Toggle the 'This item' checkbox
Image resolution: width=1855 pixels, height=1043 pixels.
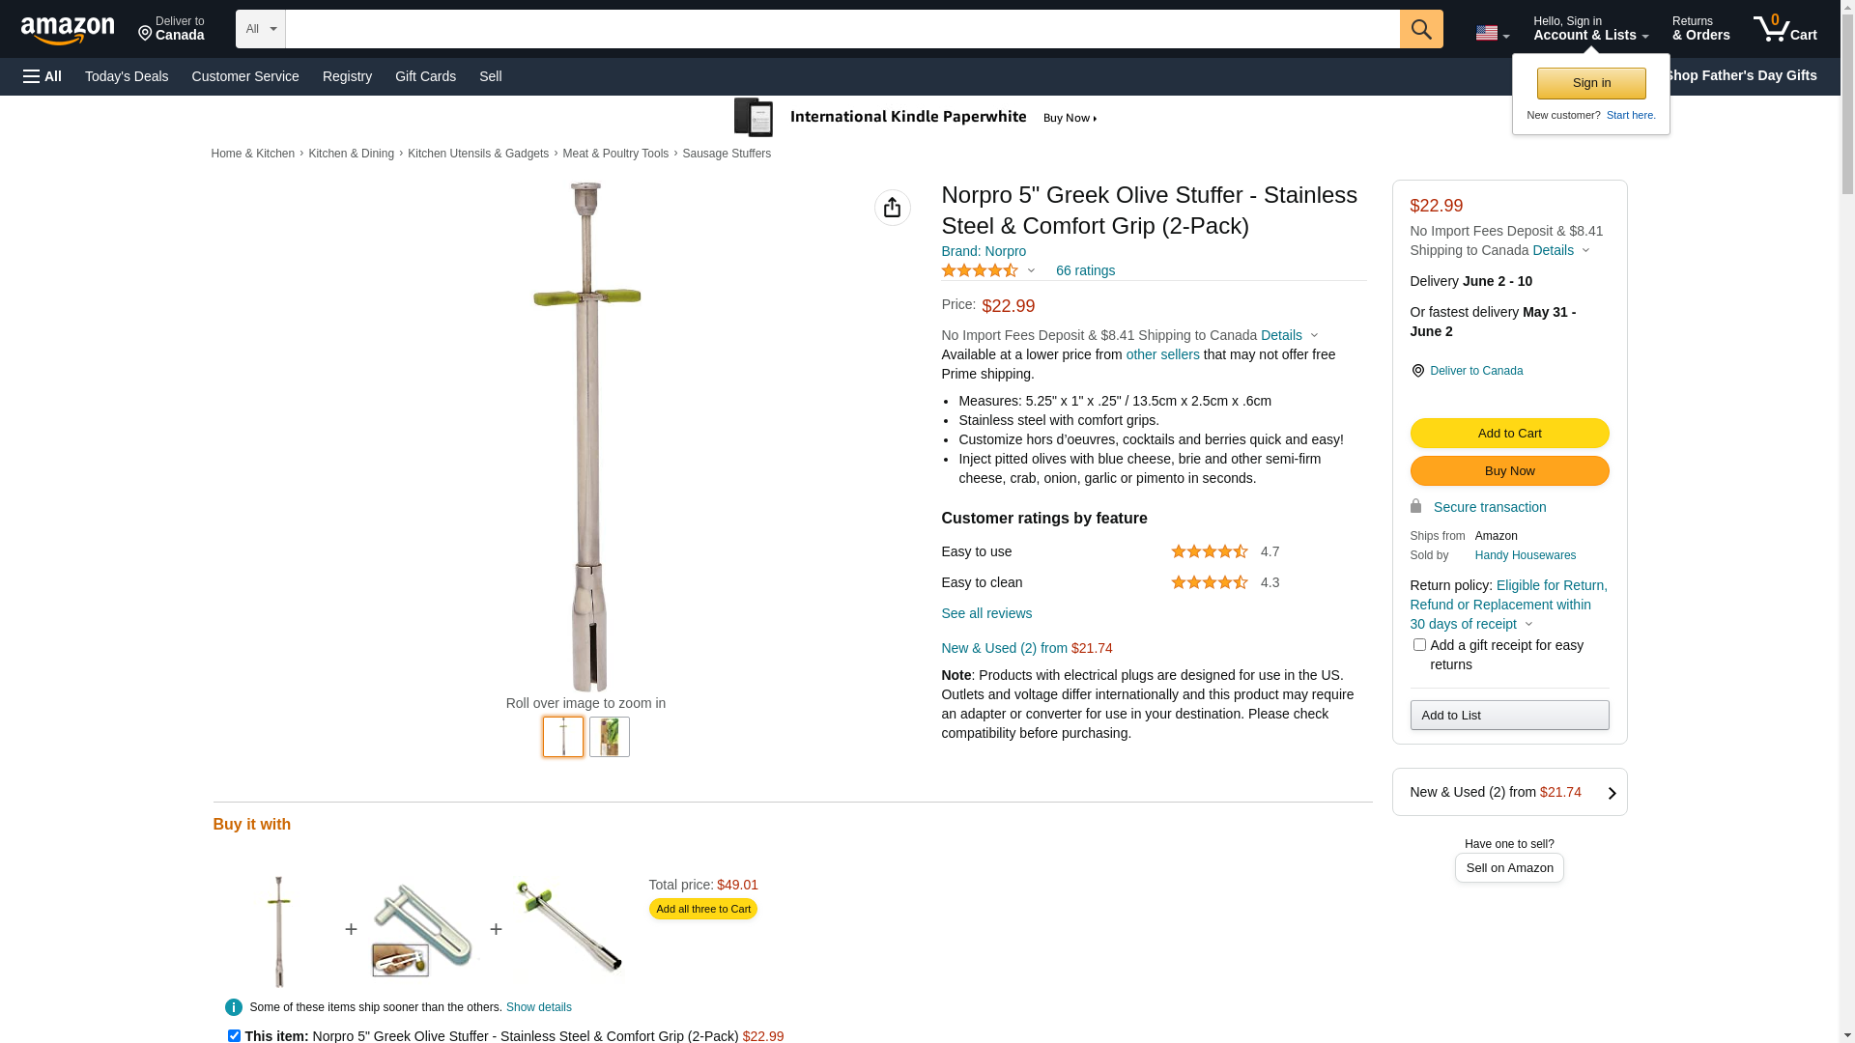234,1035
